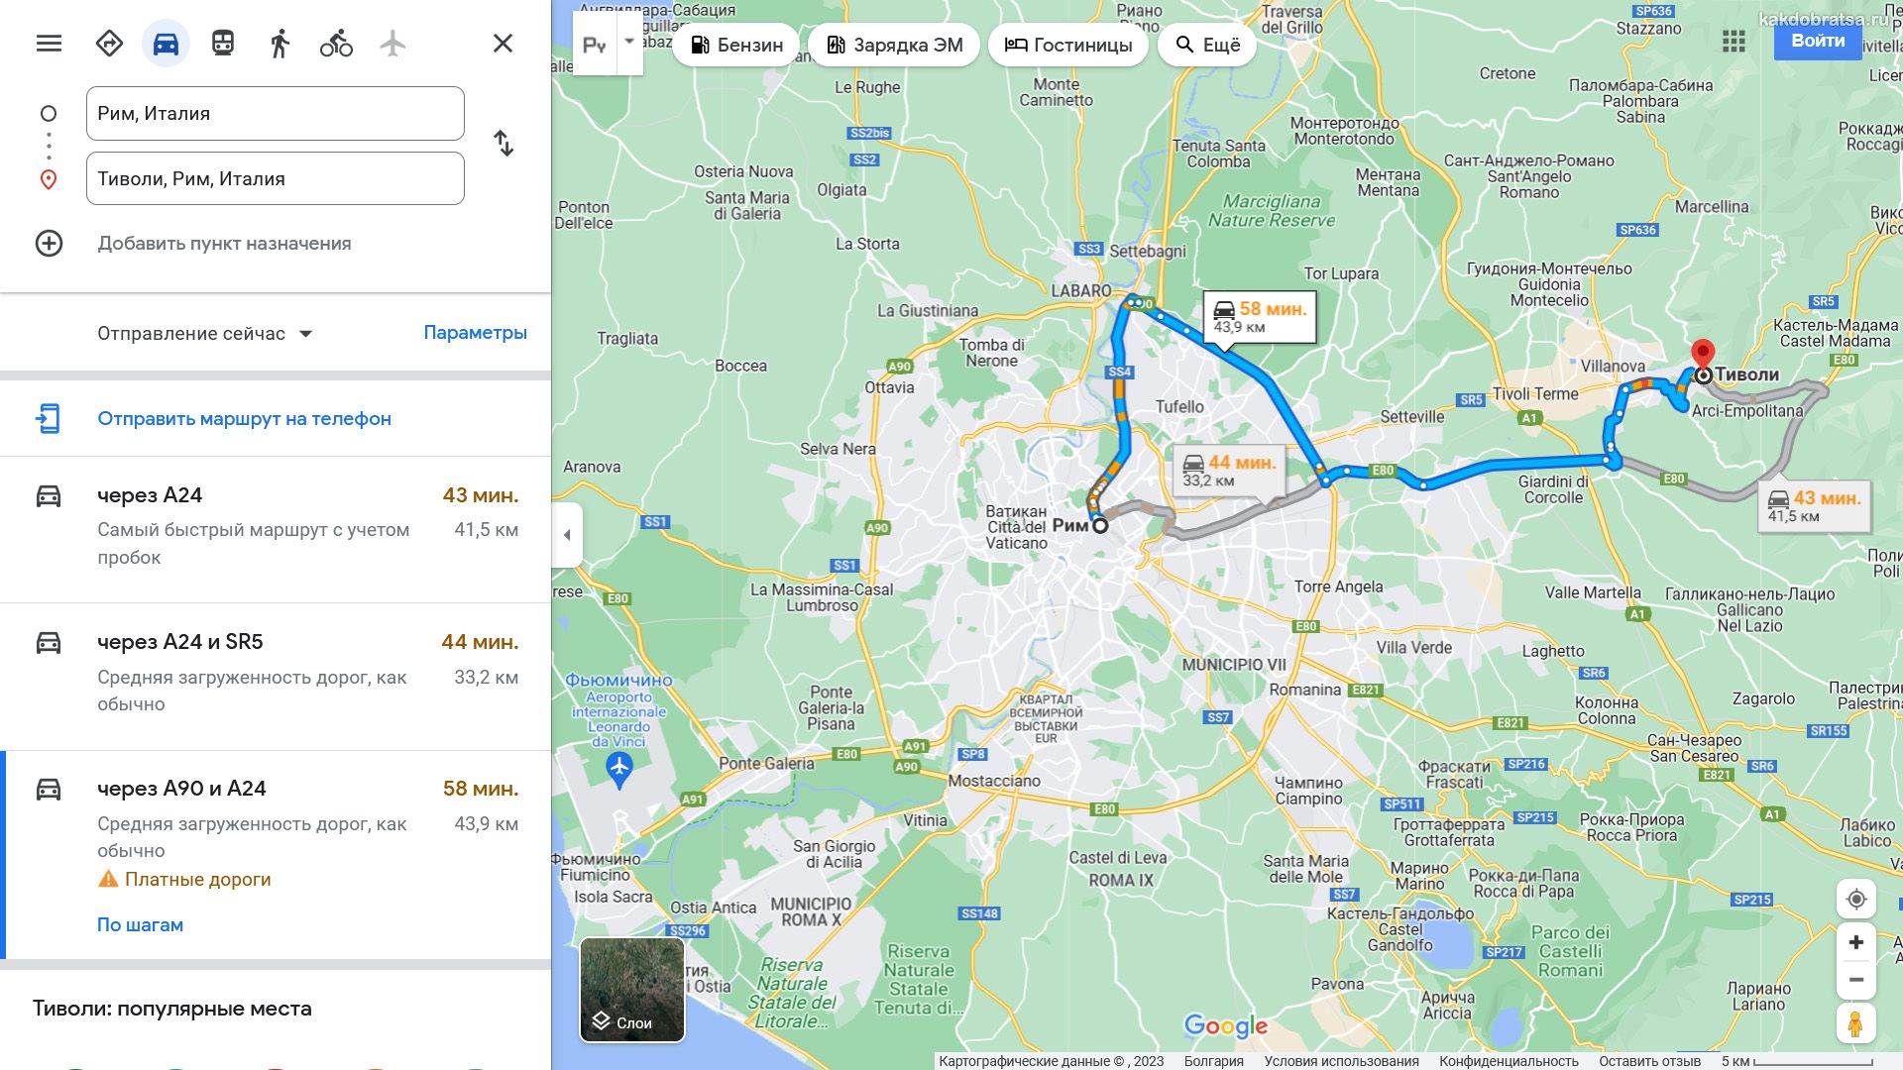The image size is (1903, 1070).
Task: Open Слои layers thumbnail
Action: (632, 990)
